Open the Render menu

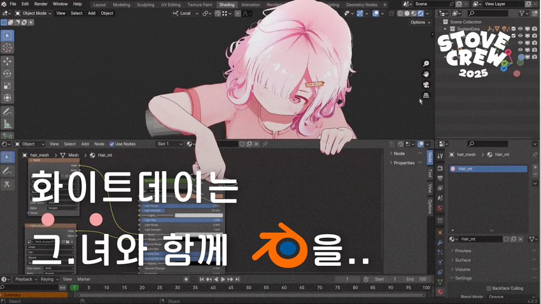coord(41,4)
